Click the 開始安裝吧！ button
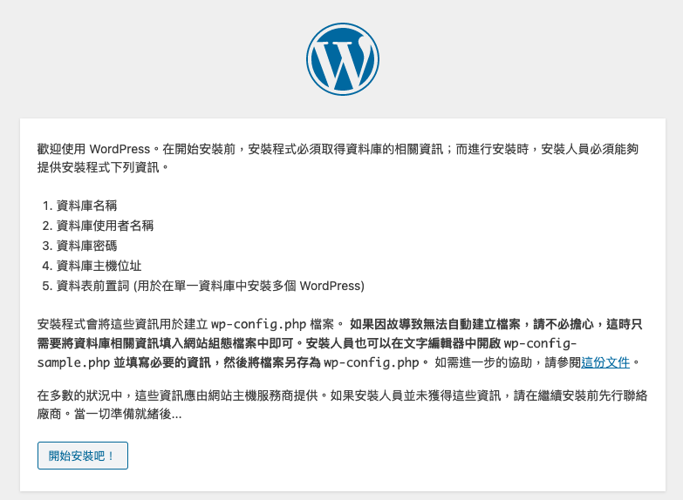683x500 pixels. [83, 456]
